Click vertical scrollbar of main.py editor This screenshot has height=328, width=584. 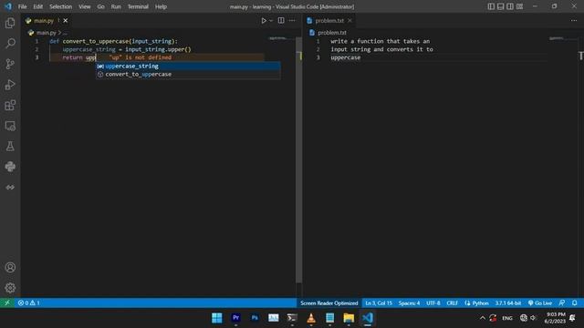(298, 160)
